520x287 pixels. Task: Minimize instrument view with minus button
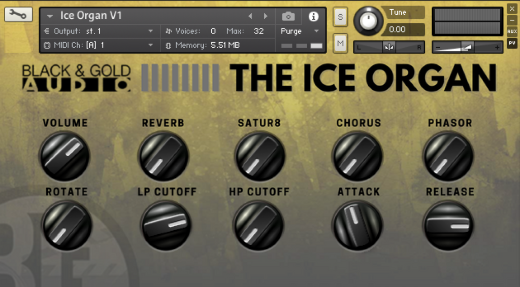(512, 20)
